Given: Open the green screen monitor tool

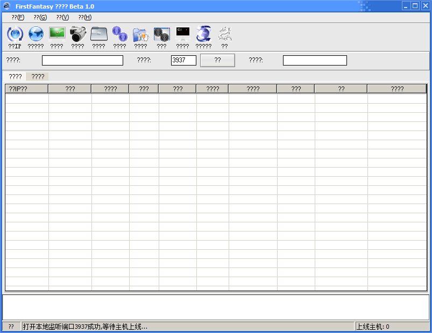Looking at the screenshot, I should 57,34.
